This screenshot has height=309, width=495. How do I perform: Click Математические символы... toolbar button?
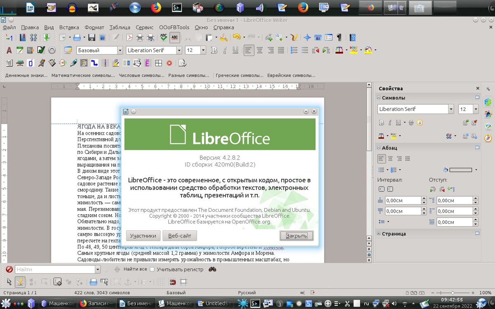pyautogui.click(x=83, y=75)
